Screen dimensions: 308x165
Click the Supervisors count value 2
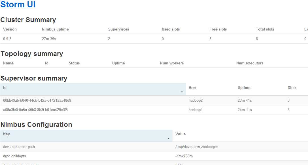point(109,39)
